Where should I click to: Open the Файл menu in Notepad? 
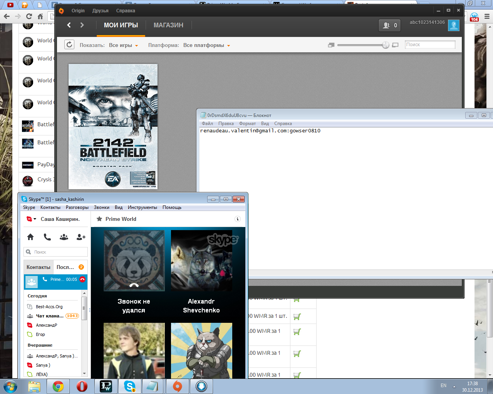pos(207,124)
